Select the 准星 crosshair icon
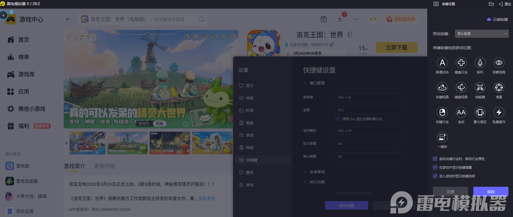This screenshot has width=513, height=217. coord(499,87)
